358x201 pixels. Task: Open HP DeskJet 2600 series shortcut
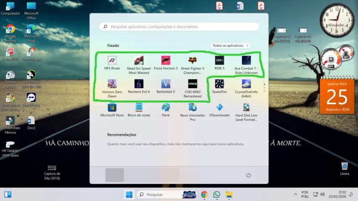[x=10, y=149]
